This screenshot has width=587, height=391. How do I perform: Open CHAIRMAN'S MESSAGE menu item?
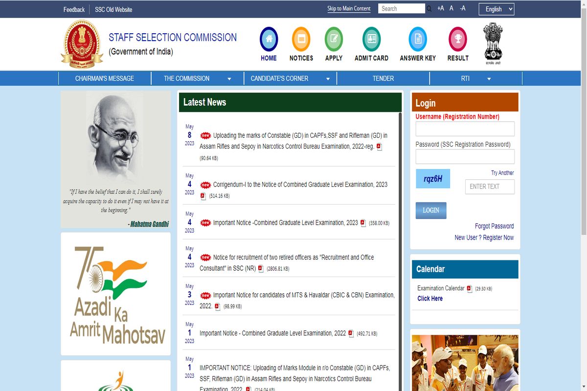104,79
